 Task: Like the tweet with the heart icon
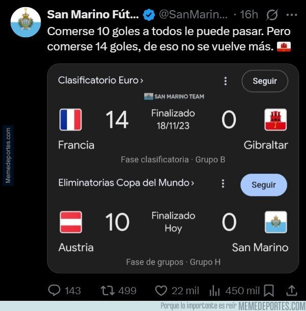click(161, 290)
